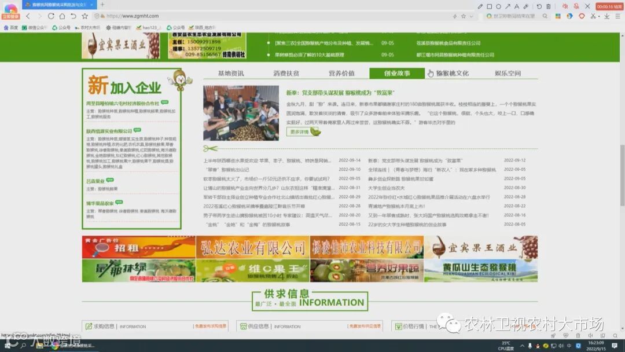Click the lightning speed-mode icon in the address bar
Screen dimensions: 625x352
455,16
